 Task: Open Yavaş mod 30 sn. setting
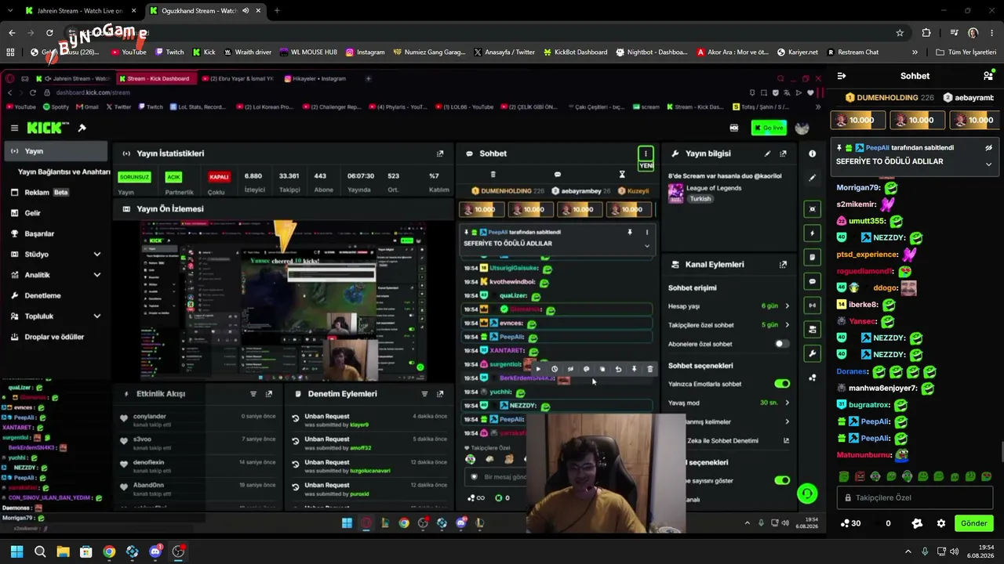[x=729, y=403]
